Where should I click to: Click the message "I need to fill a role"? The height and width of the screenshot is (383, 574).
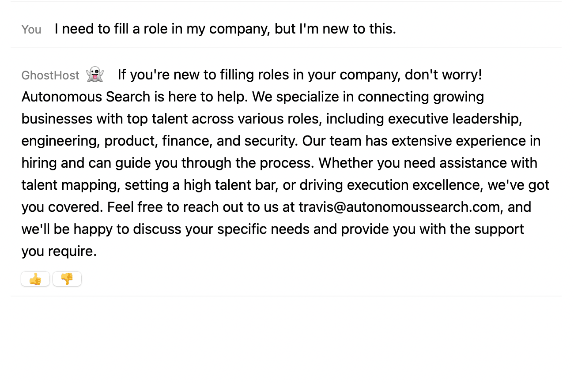tap(225, 29)
